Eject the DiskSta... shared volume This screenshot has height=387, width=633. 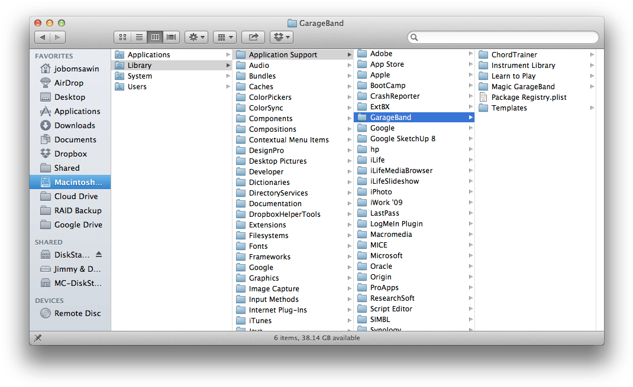(99, 255)
